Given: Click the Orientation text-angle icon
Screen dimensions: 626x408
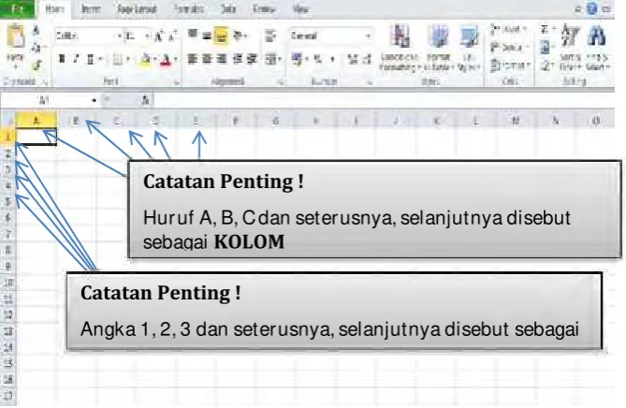Looking at the screenshot, I should point(239,36).
